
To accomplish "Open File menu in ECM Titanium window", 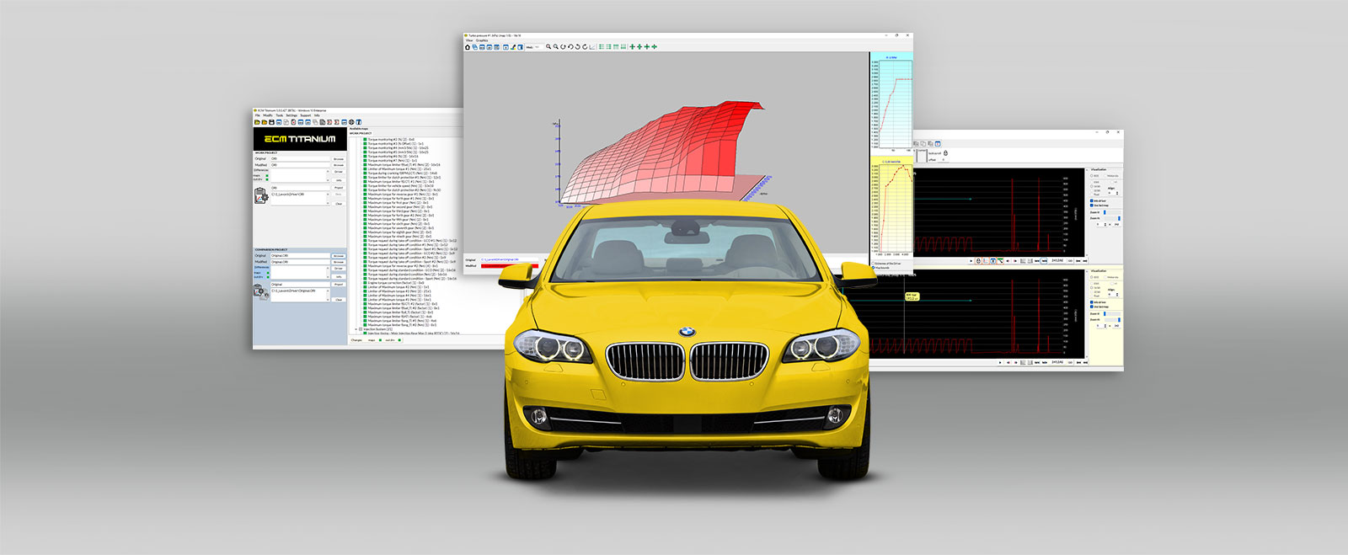I will click(x=258, y=115).
